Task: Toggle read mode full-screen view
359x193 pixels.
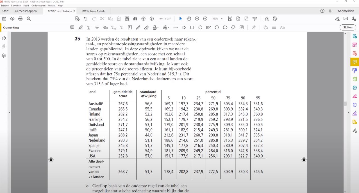Action: coord(246,19)
